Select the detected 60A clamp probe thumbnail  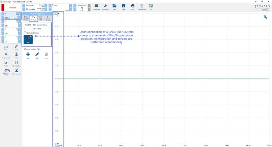(x=28, y=39)
